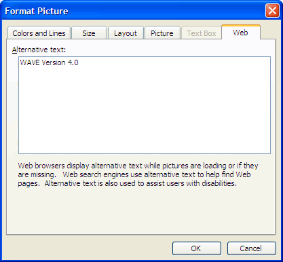Click empty middle of Alternative text box
Screen dimensions: 283x262
click(145, 109)
